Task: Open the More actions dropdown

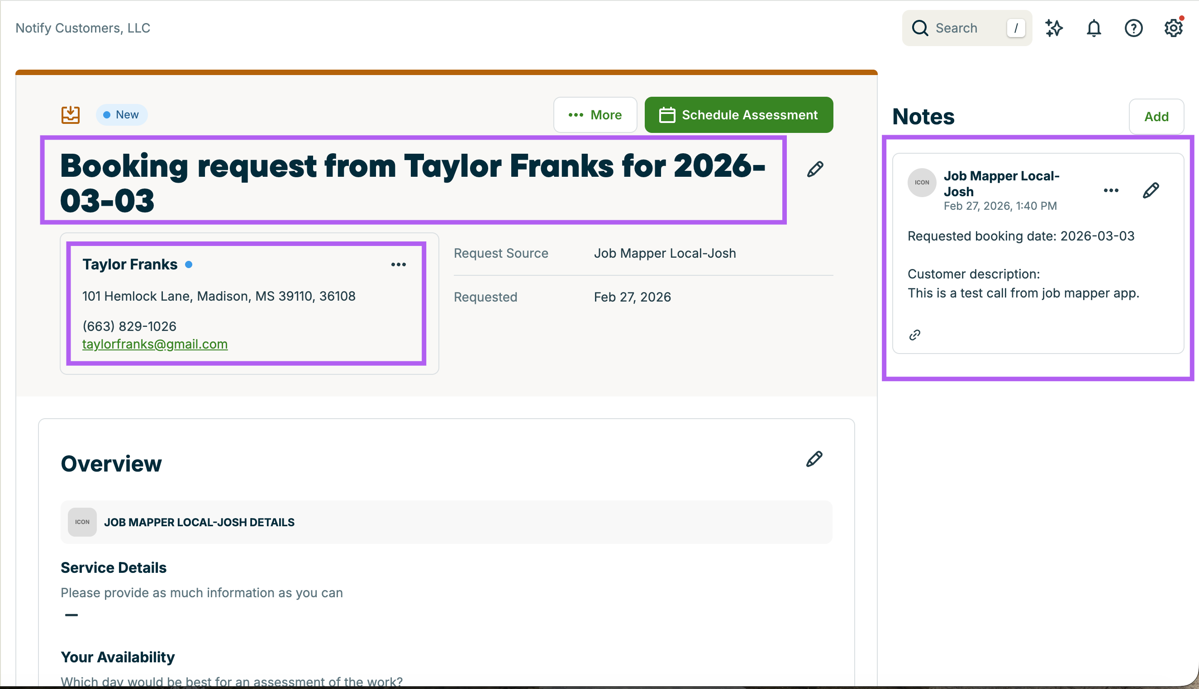Action: 595,115
